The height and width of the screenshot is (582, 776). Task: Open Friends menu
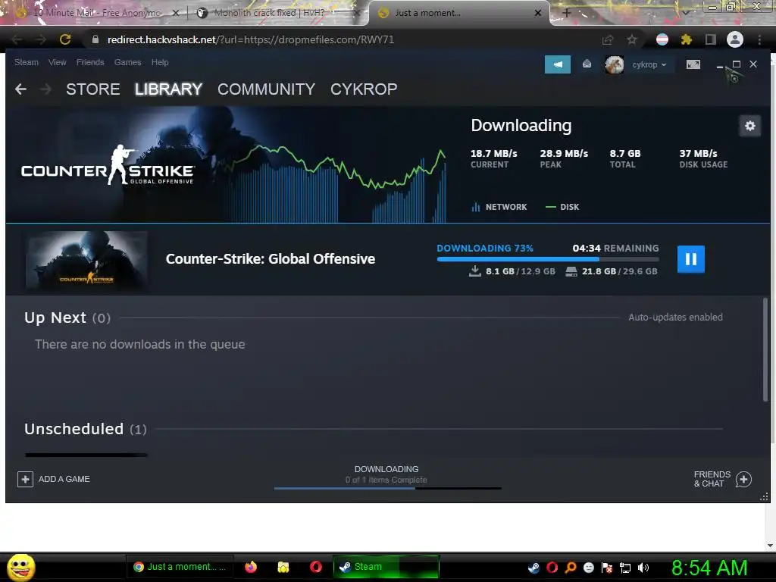90,62
